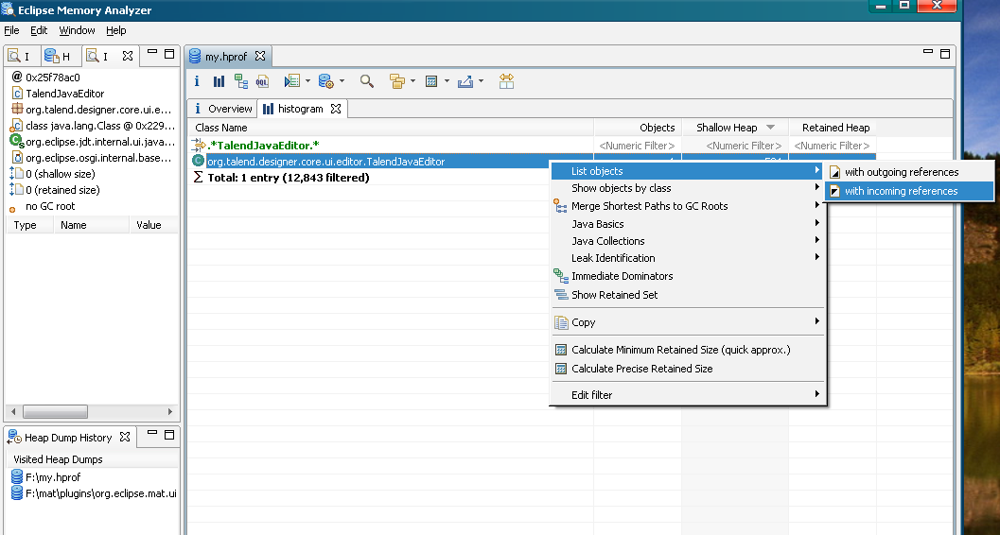Image resolution: width=1000 pixels, height=535 pixels.
Task: Click the Shallow Heap column header
Action: [x=727, y=128]
